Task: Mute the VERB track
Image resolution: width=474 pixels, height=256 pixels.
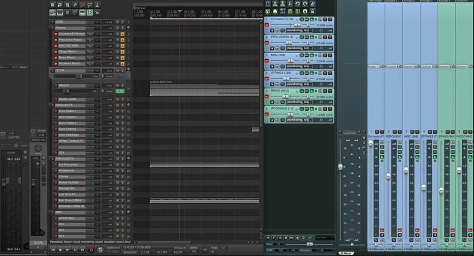Action: [118, 22]
